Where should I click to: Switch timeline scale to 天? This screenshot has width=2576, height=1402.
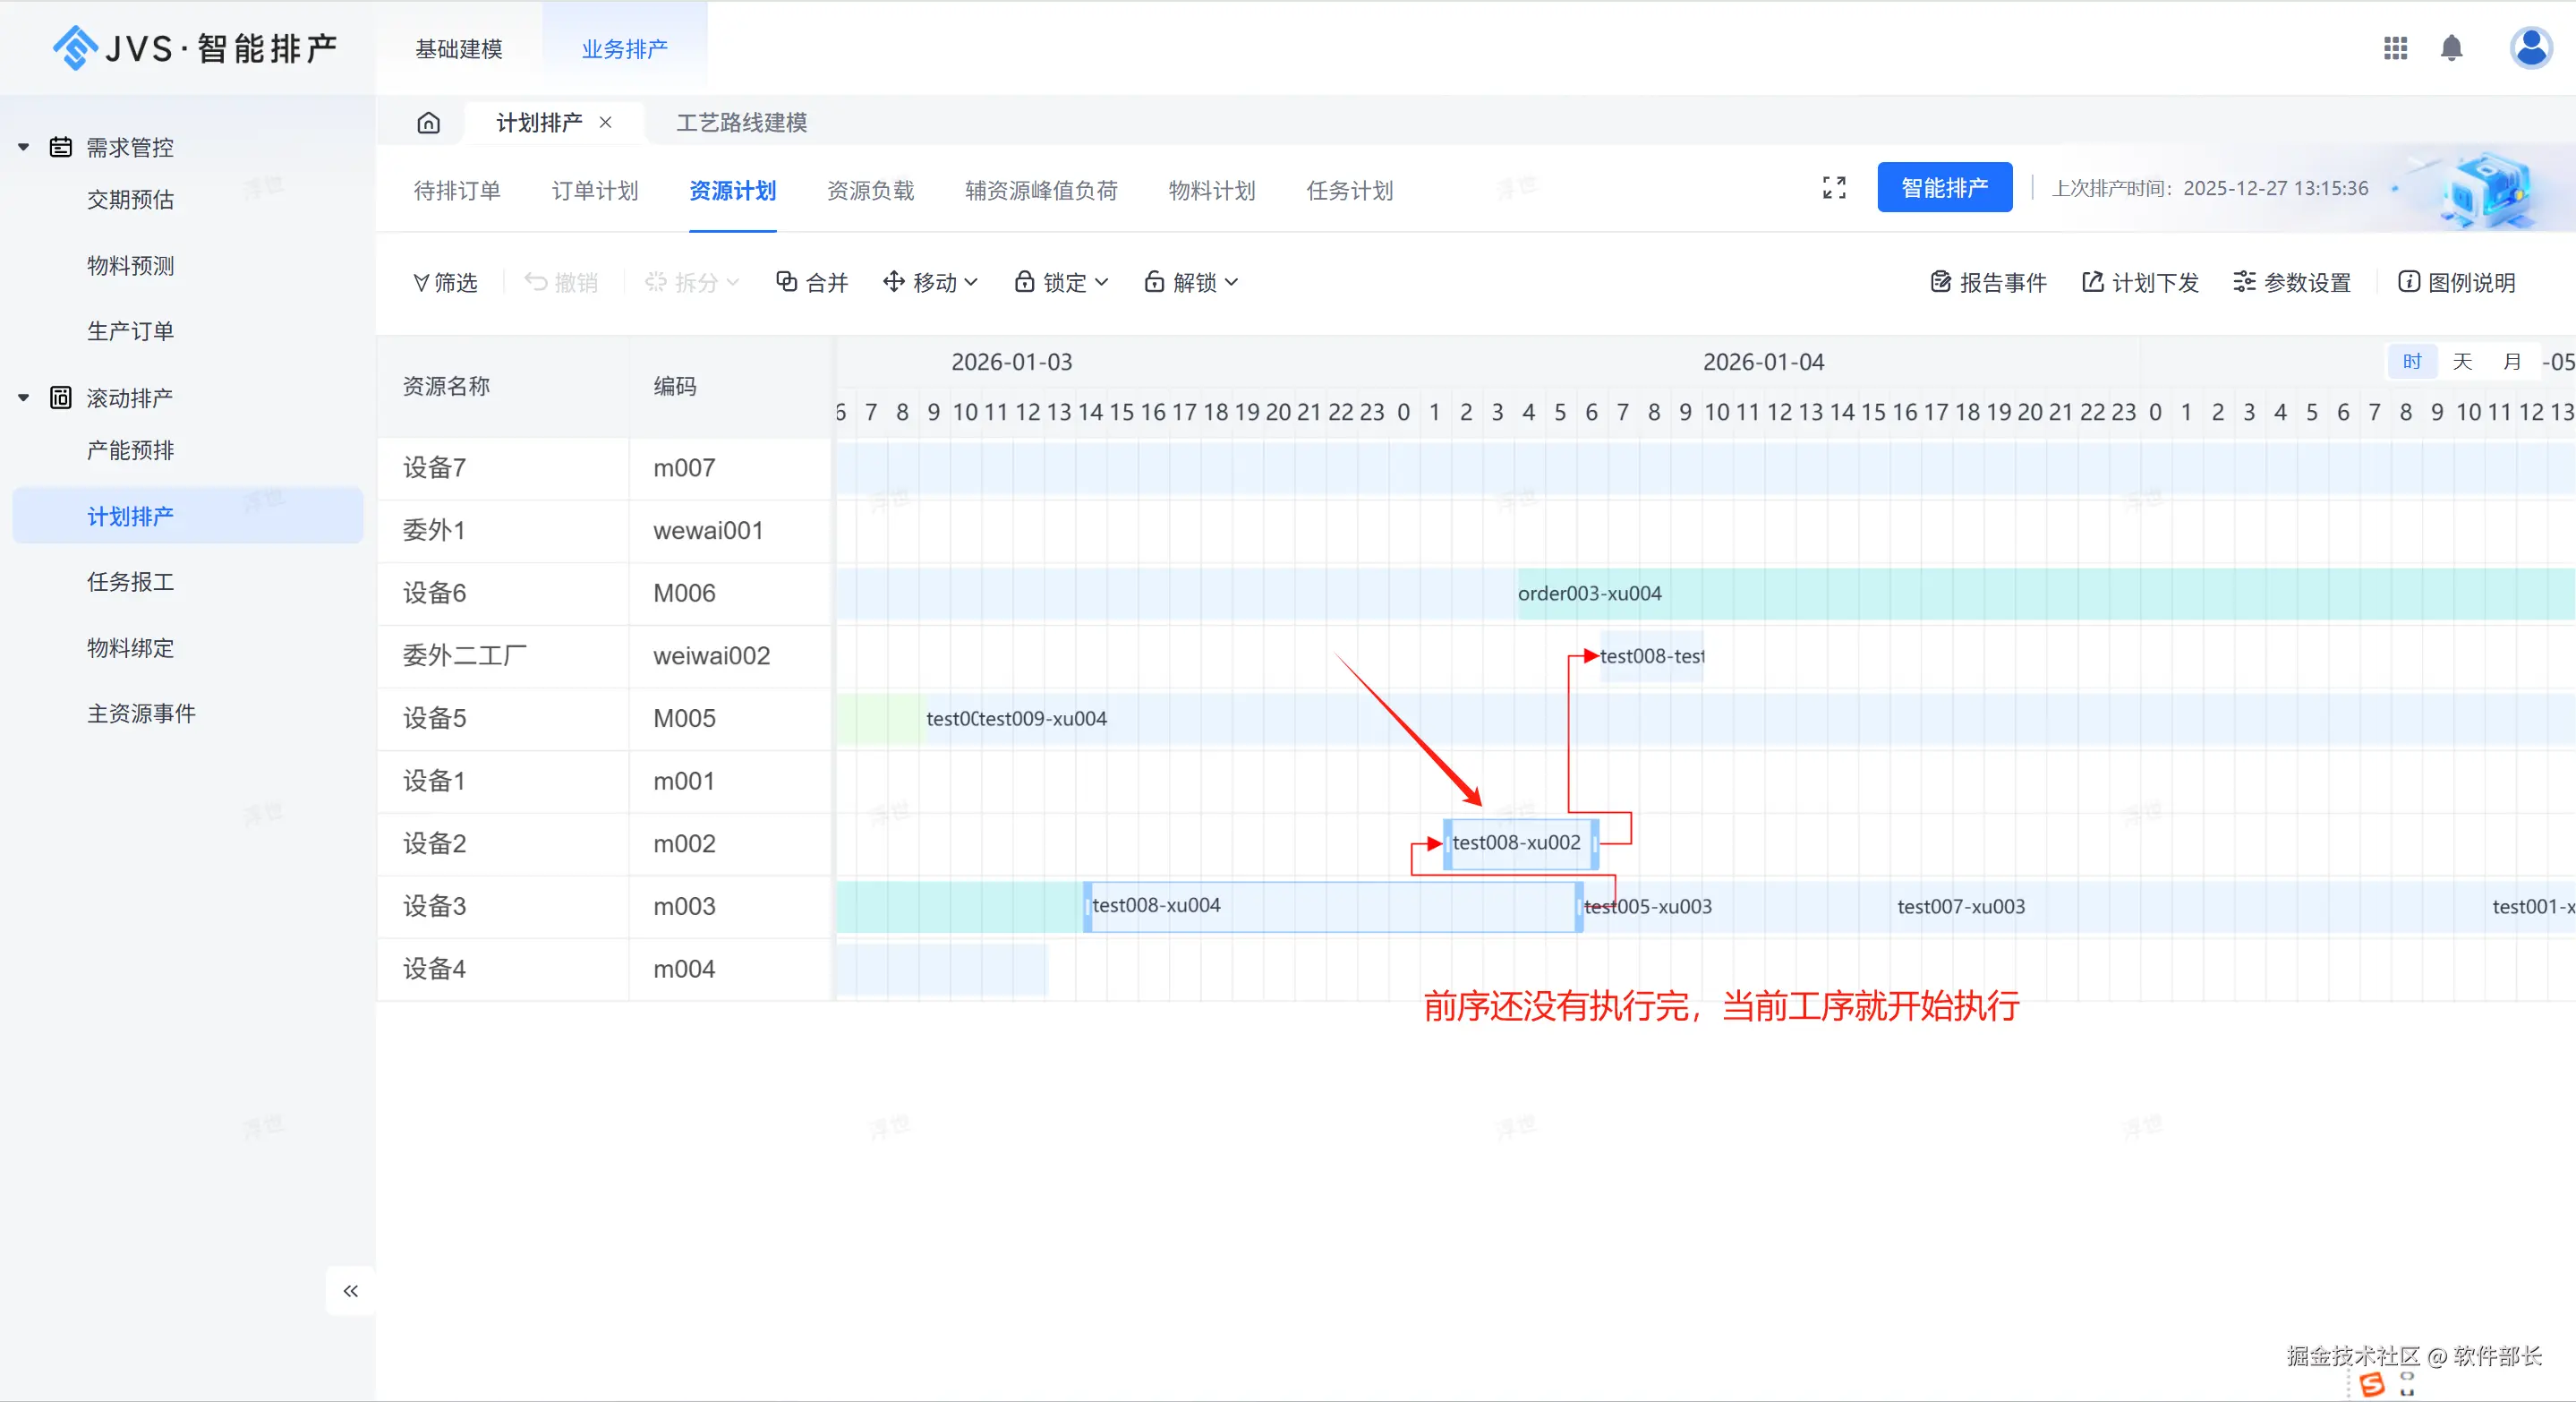coord(2462,362)
